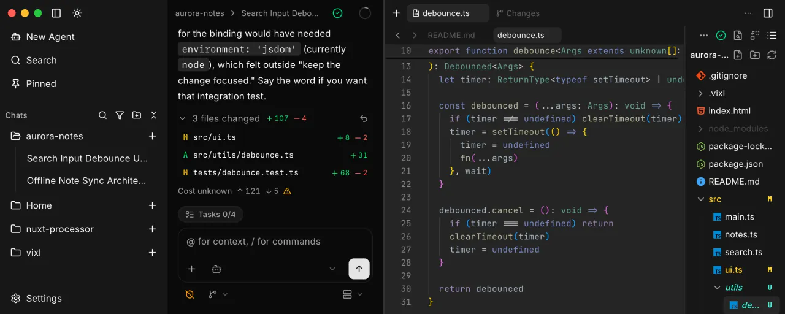Viewport: 785px width, 314px height.
Task: Select the README.md editor tab
Action: 451,35
